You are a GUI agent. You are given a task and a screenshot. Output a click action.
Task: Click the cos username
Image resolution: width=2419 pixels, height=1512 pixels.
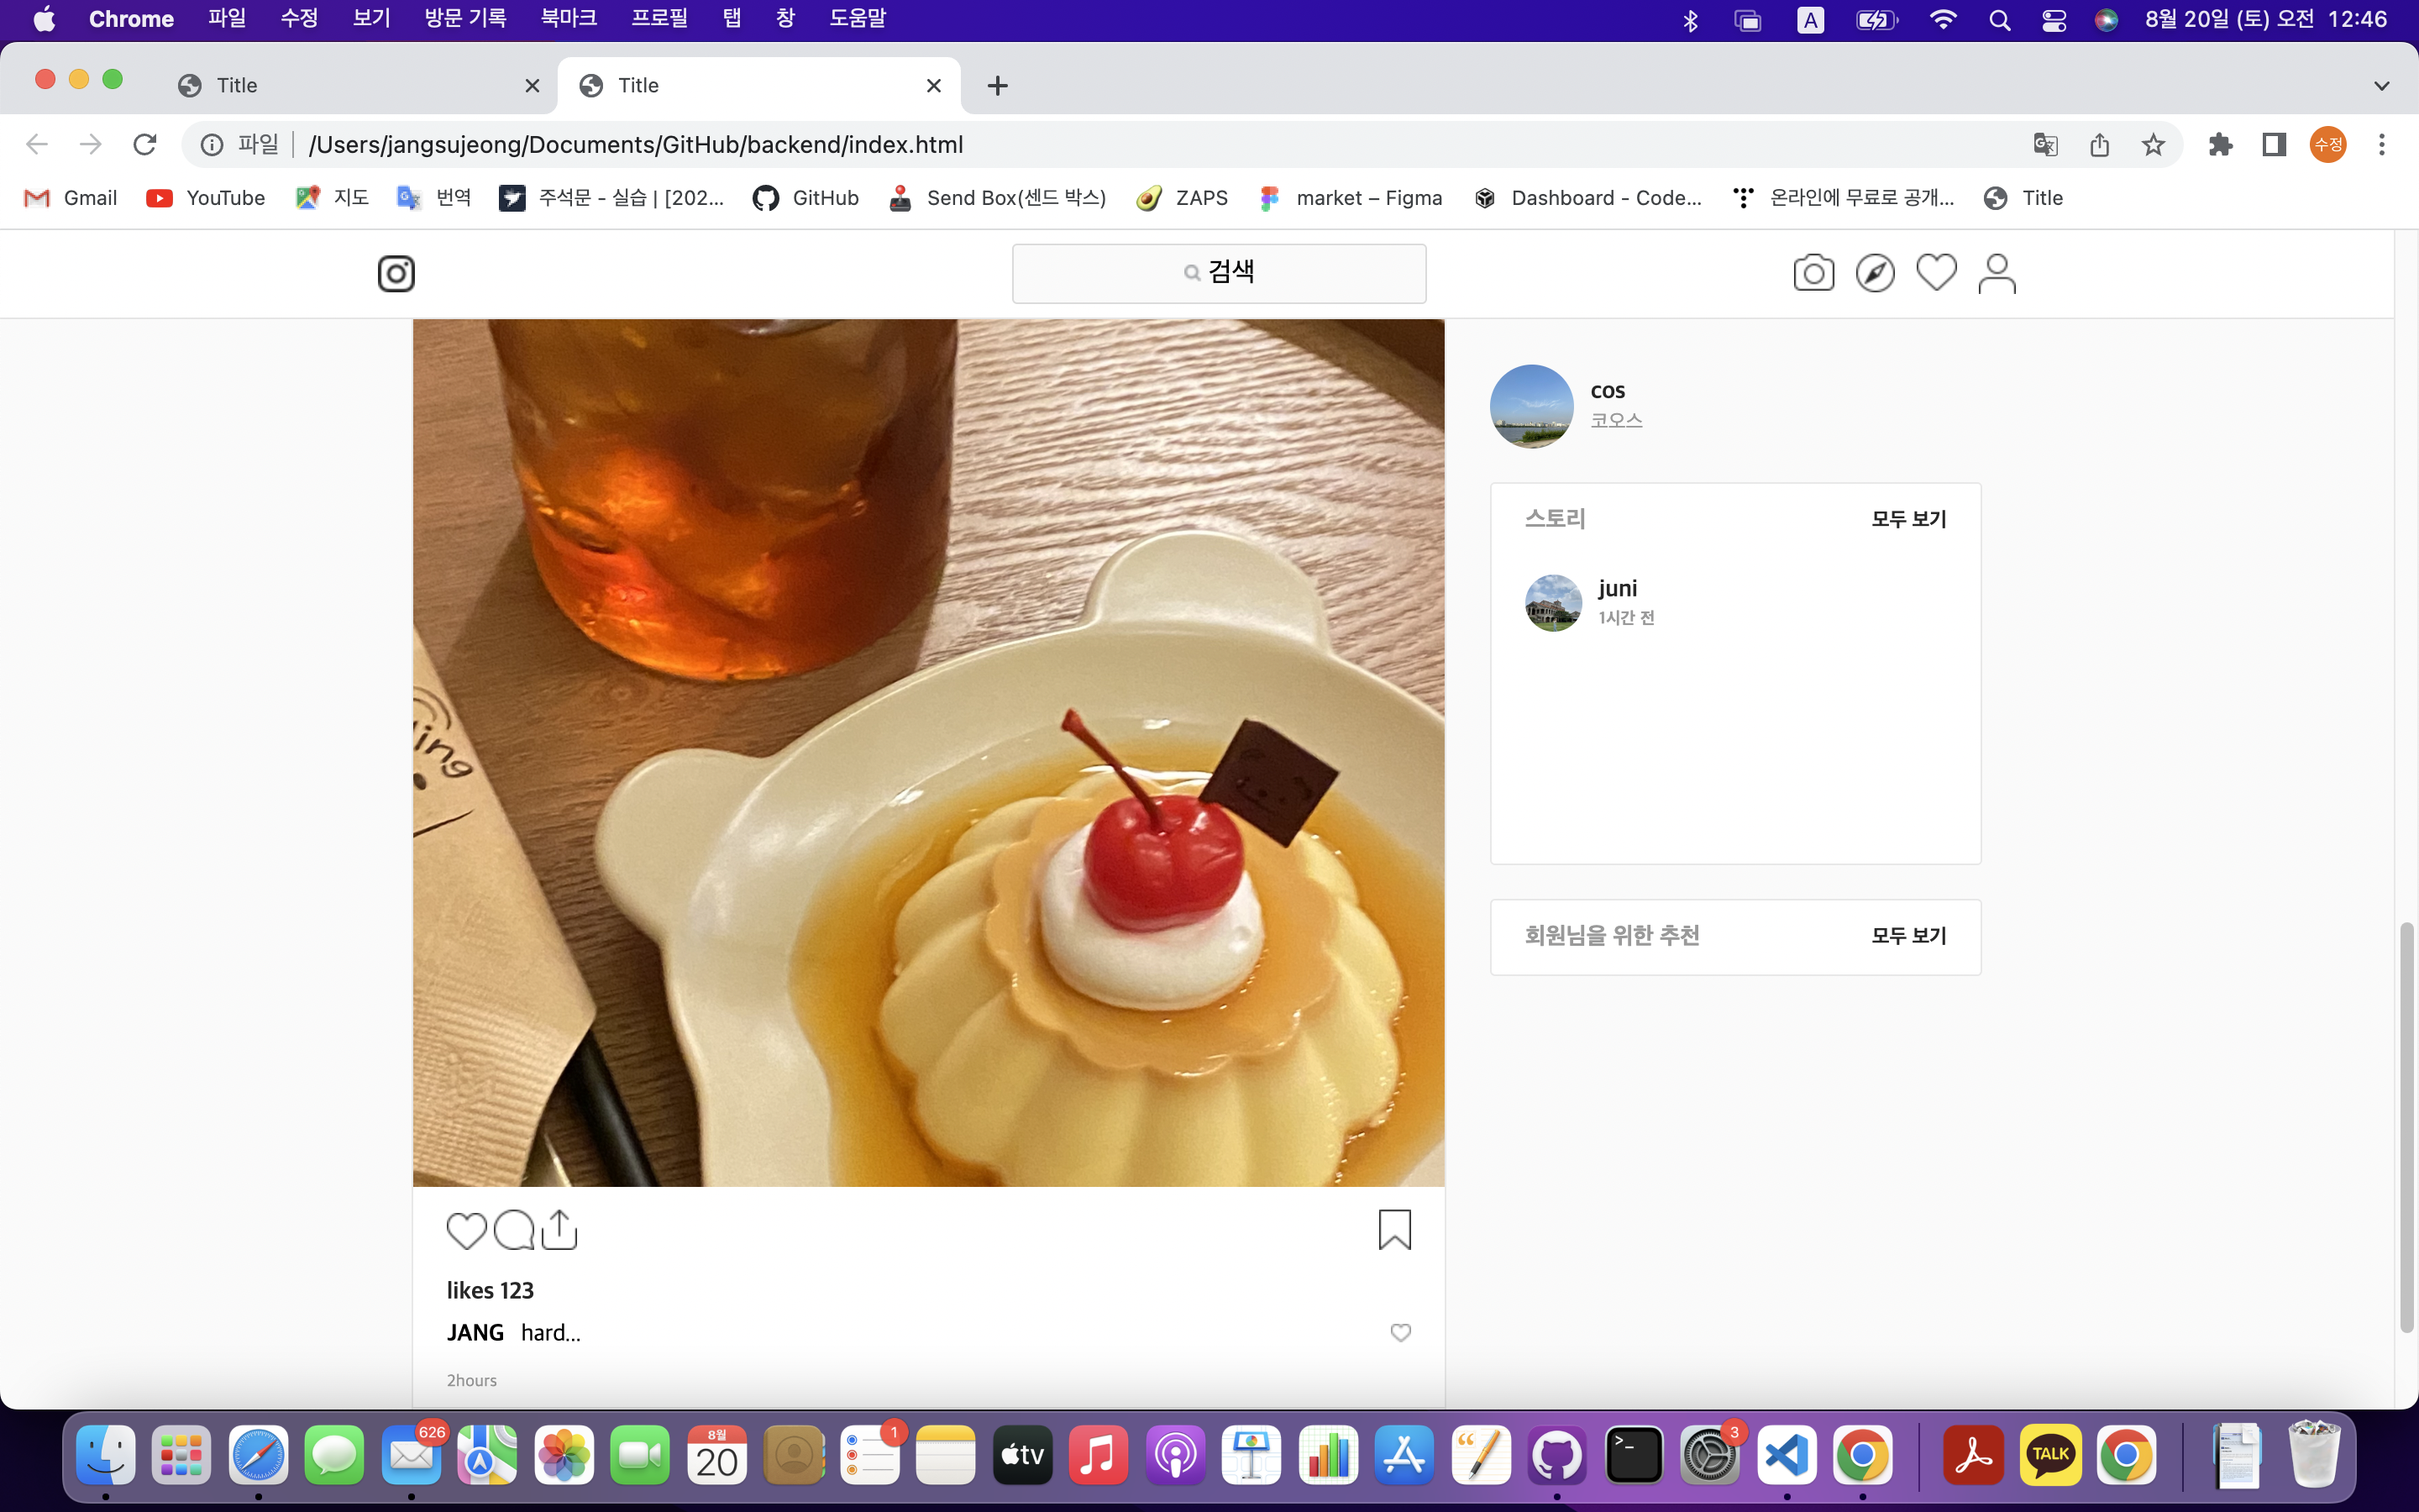1608,391
